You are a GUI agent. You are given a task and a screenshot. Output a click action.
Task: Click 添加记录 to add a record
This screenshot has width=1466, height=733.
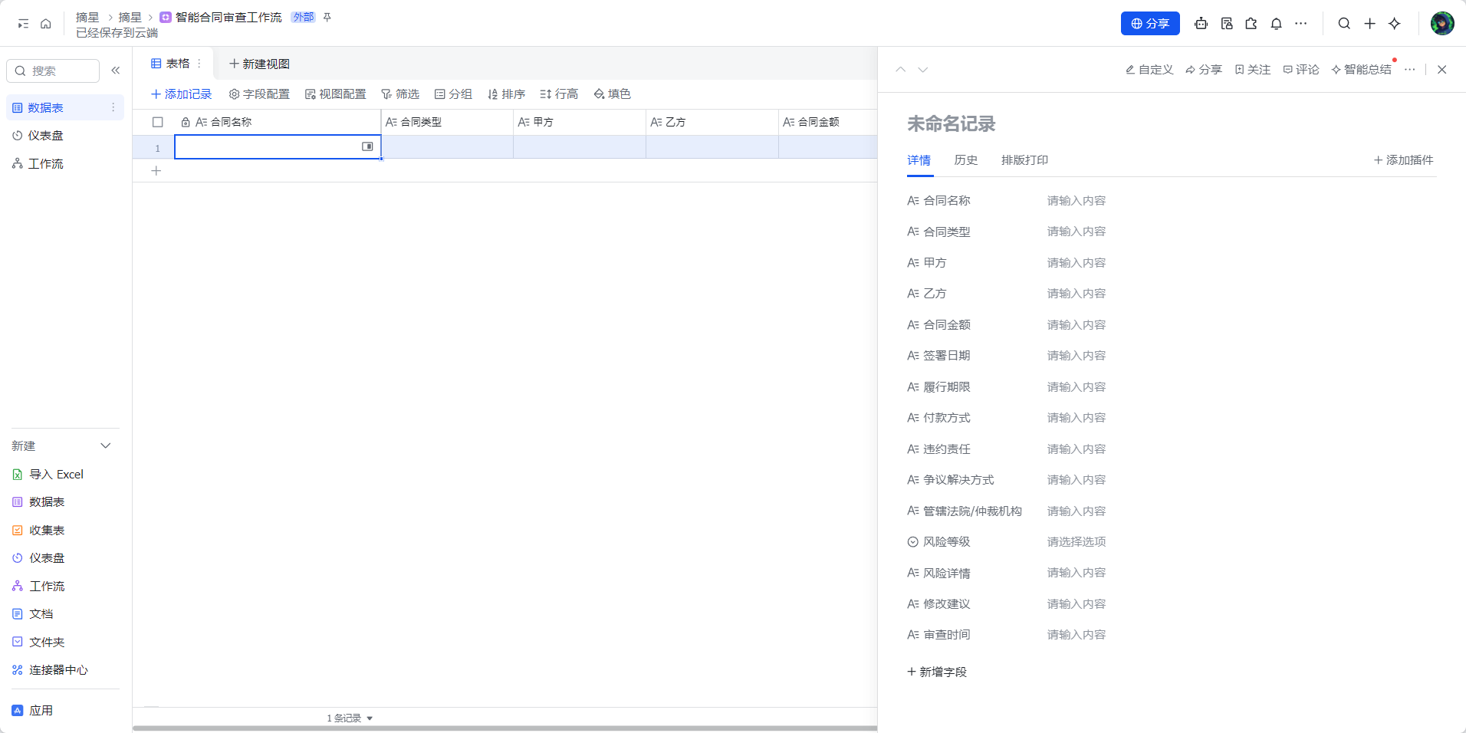pos(182,94)
